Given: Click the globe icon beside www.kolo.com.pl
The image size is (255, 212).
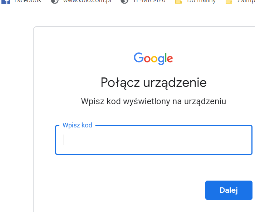Looking at the screenshot, I should pos(55,1).
